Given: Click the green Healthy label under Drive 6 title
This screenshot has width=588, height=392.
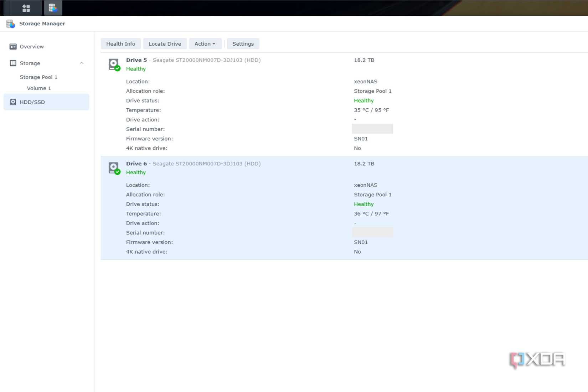Looking at the screenshot, I should [x=136, y=172].
